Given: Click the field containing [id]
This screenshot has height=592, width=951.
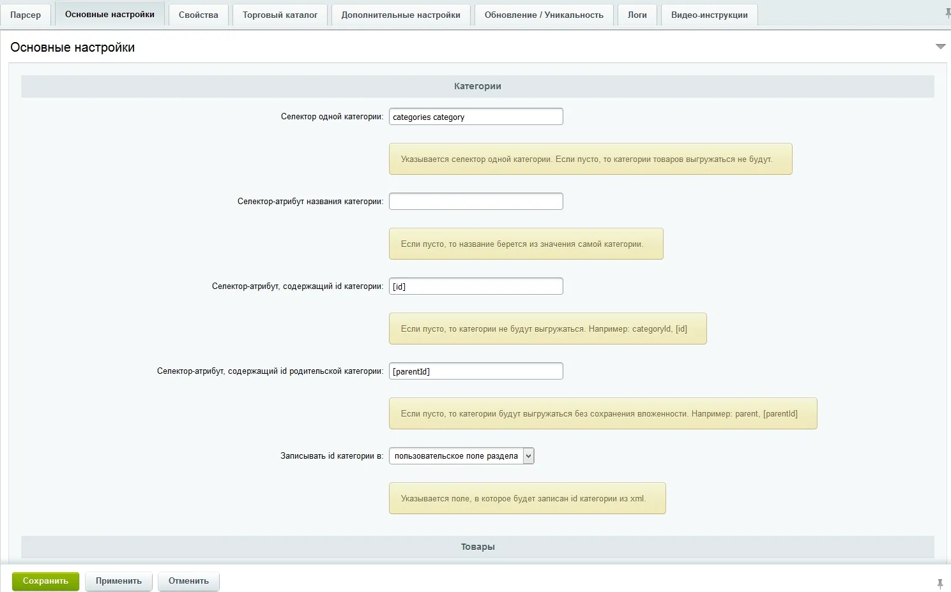Looking at the screenshot, I should coord(476,286).
